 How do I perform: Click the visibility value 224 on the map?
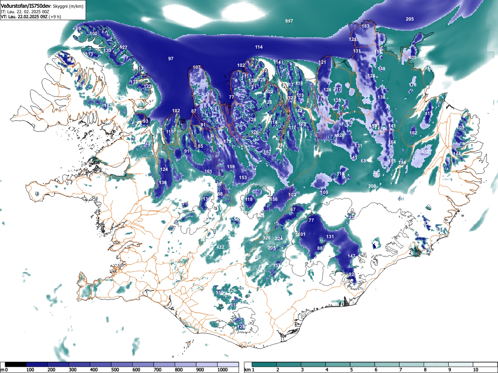(x=279, y=239)
